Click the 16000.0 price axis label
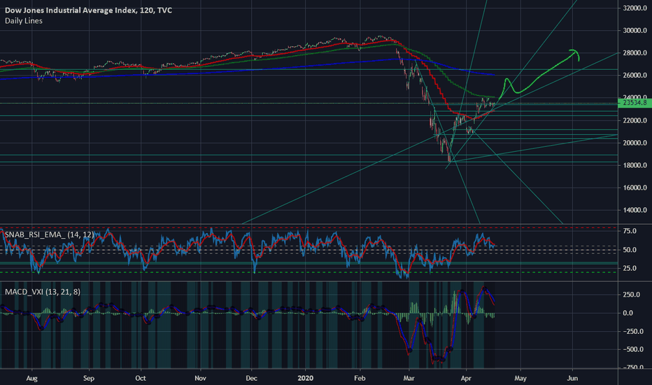Image resolution: width=652 pixels, height=385 pixels. (635, 188)
